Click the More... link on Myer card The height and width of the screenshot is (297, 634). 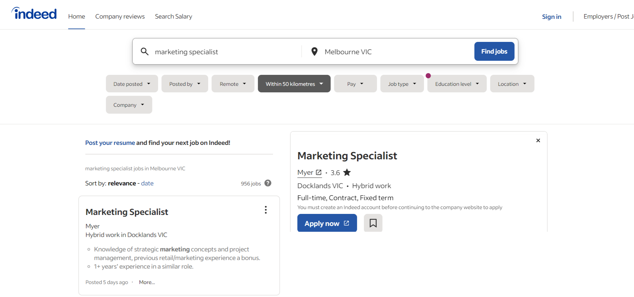coord(147,282)
